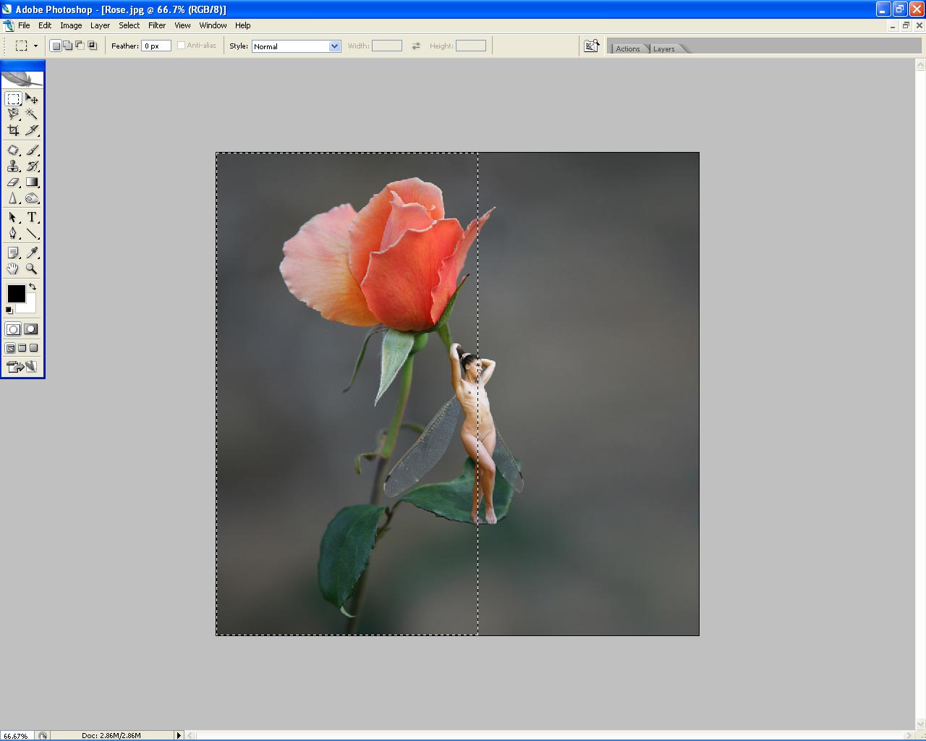Open the View menu
This screenshot has width=926, height=741.
tap(182, 25)
